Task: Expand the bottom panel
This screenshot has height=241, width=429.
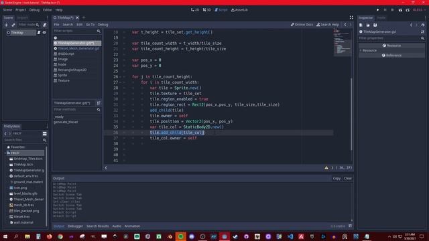Action: pos(350,226)
